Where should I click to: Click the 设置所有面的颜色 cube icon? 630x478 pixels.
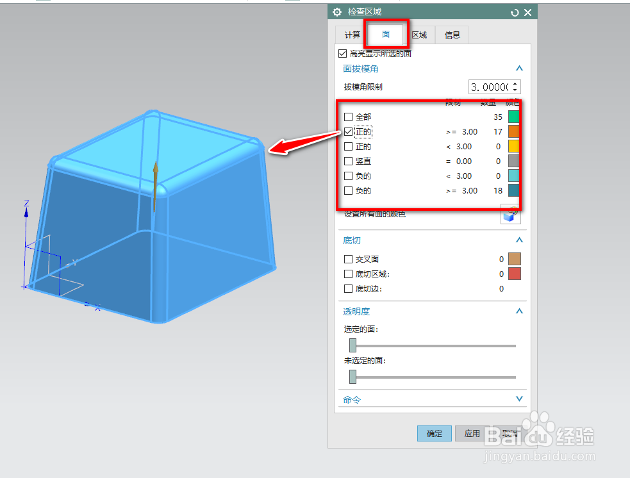(511, 215)
